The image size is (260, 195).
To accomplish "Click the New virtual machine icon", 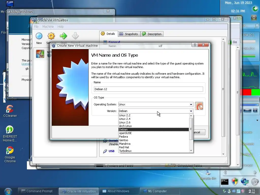I will coord(39,36).
